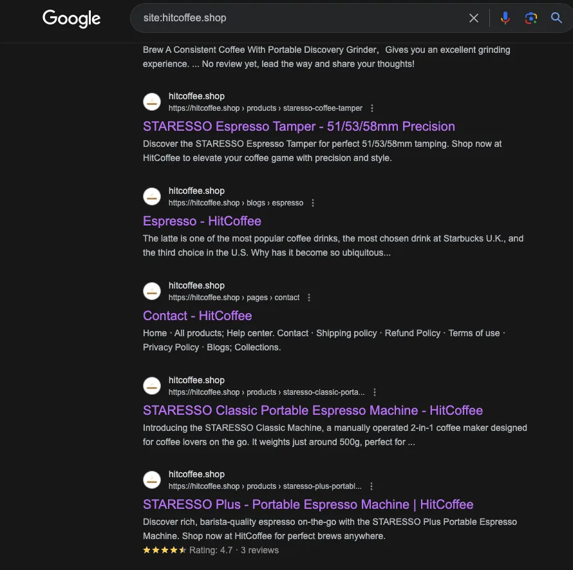
Task: Click the Google logo
Action: 71,18
